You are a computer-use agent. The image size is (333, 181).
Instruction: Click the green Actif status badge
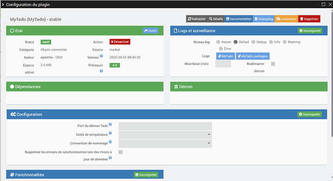pyautogui.click(x=46, y=42)
